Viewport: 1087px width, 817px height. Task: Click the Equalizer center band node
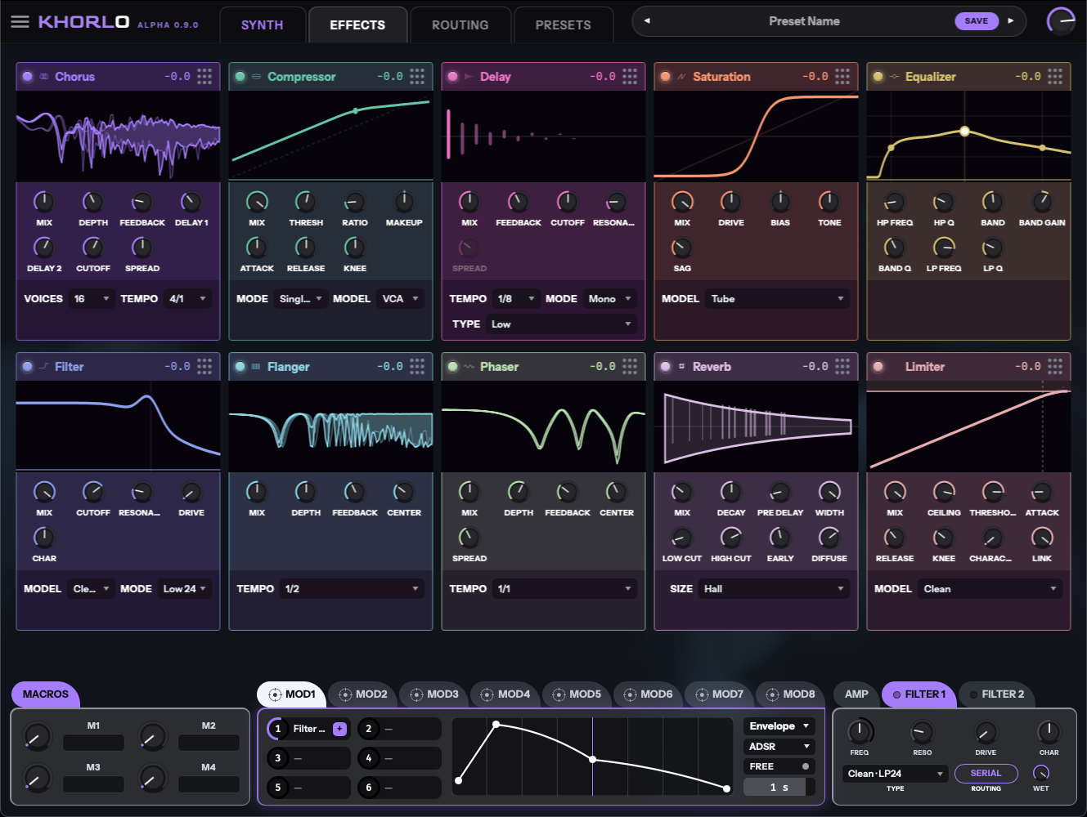point(964,131)
